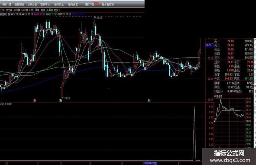
Task: Click the 换手 2.91% field
Action: pos(224,83)
